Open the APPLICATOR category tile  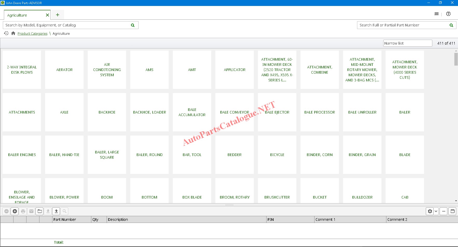[x=235, y=70]
